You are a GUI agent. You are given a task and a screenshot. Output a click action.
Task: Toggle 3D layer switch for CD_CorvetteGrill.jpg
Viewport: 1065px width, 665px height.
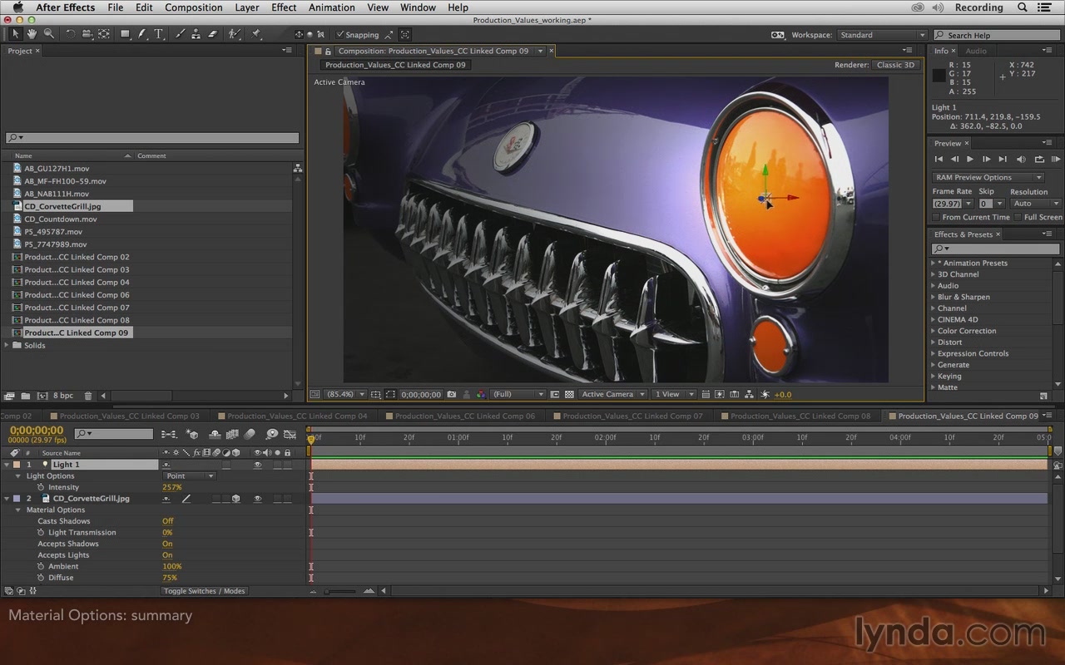coord(236,499)
